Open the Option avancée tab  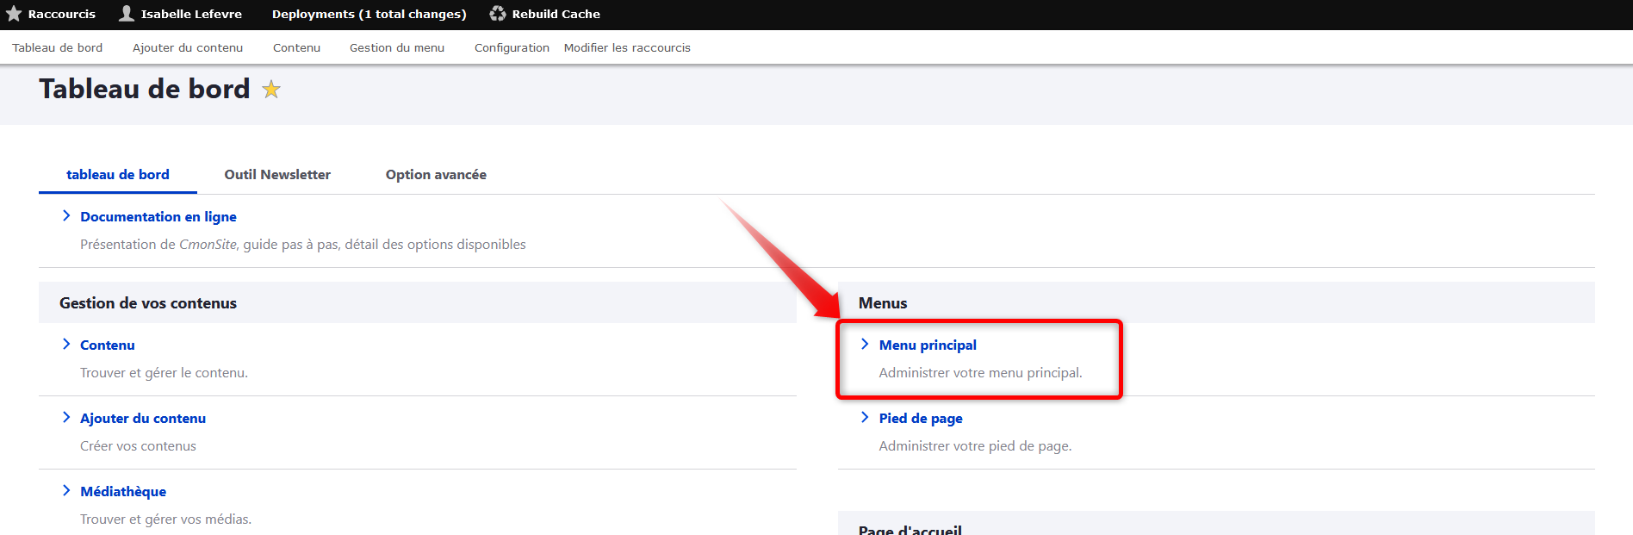[436, 175]
